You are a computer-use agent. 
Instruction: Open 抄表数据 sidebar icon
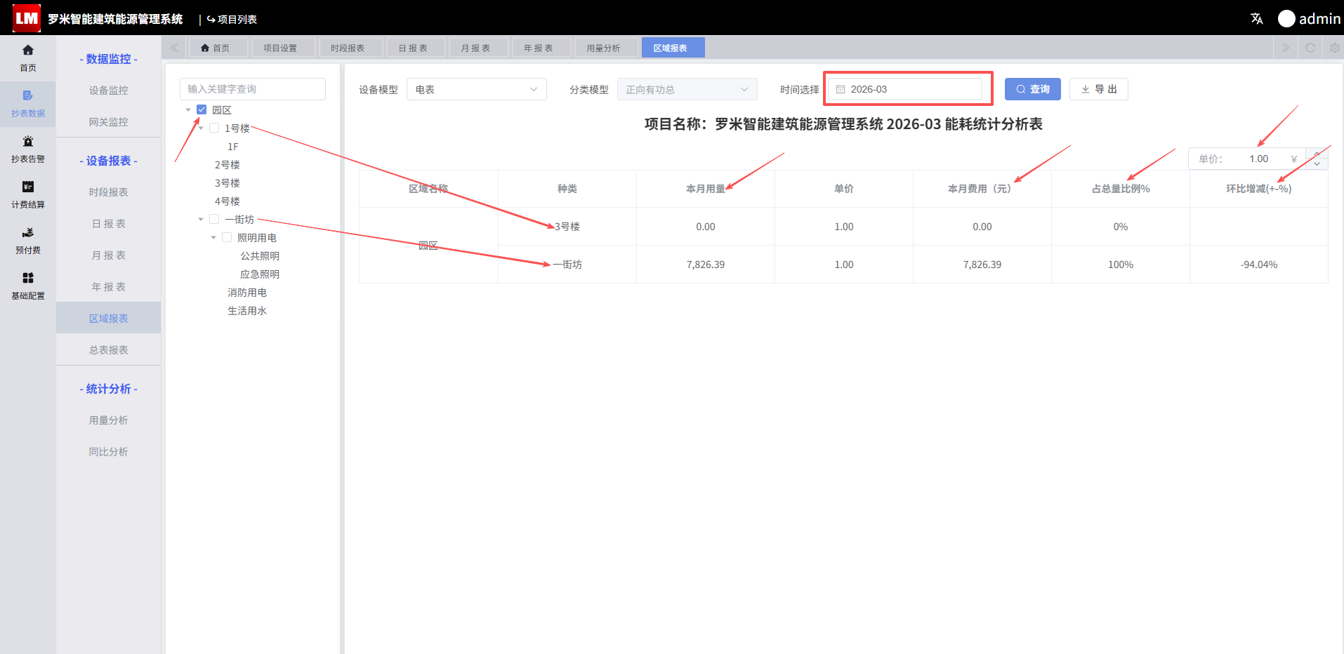click(28, 103)
